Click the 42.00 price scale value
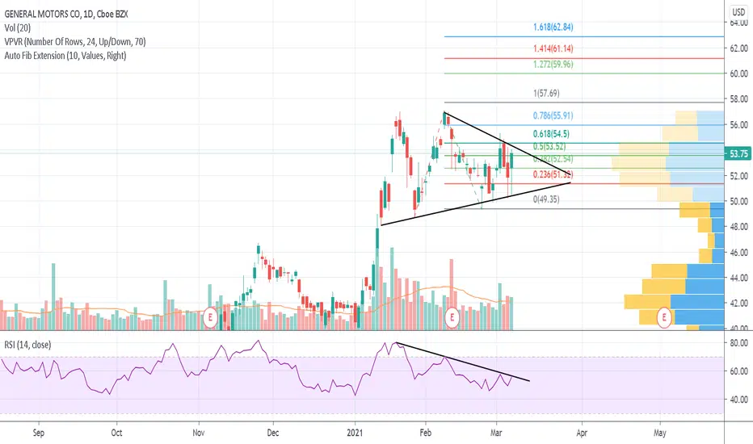 pos(738,303)
